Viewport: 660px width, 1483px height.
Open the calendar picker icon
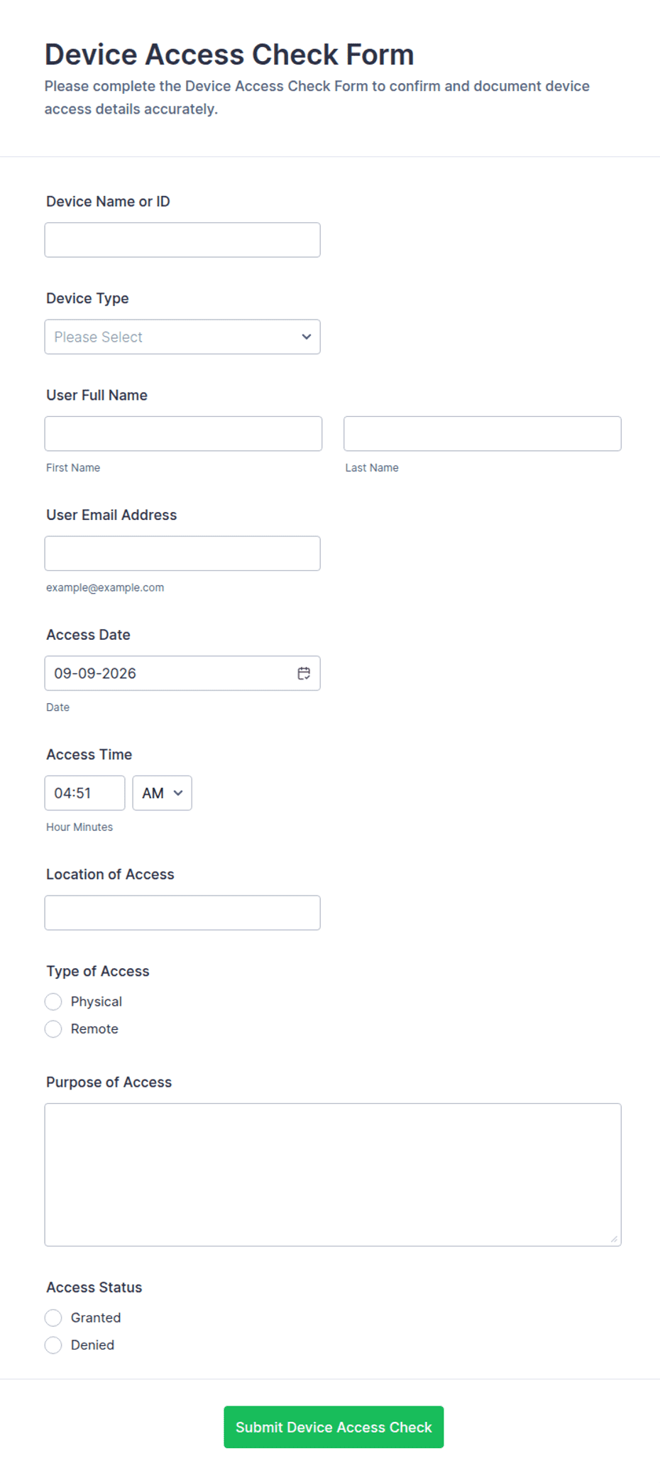(304, 673)
